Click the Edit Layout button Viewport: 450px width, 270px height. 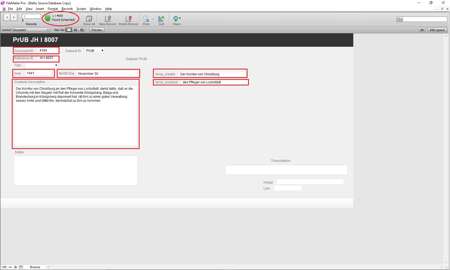437,30
